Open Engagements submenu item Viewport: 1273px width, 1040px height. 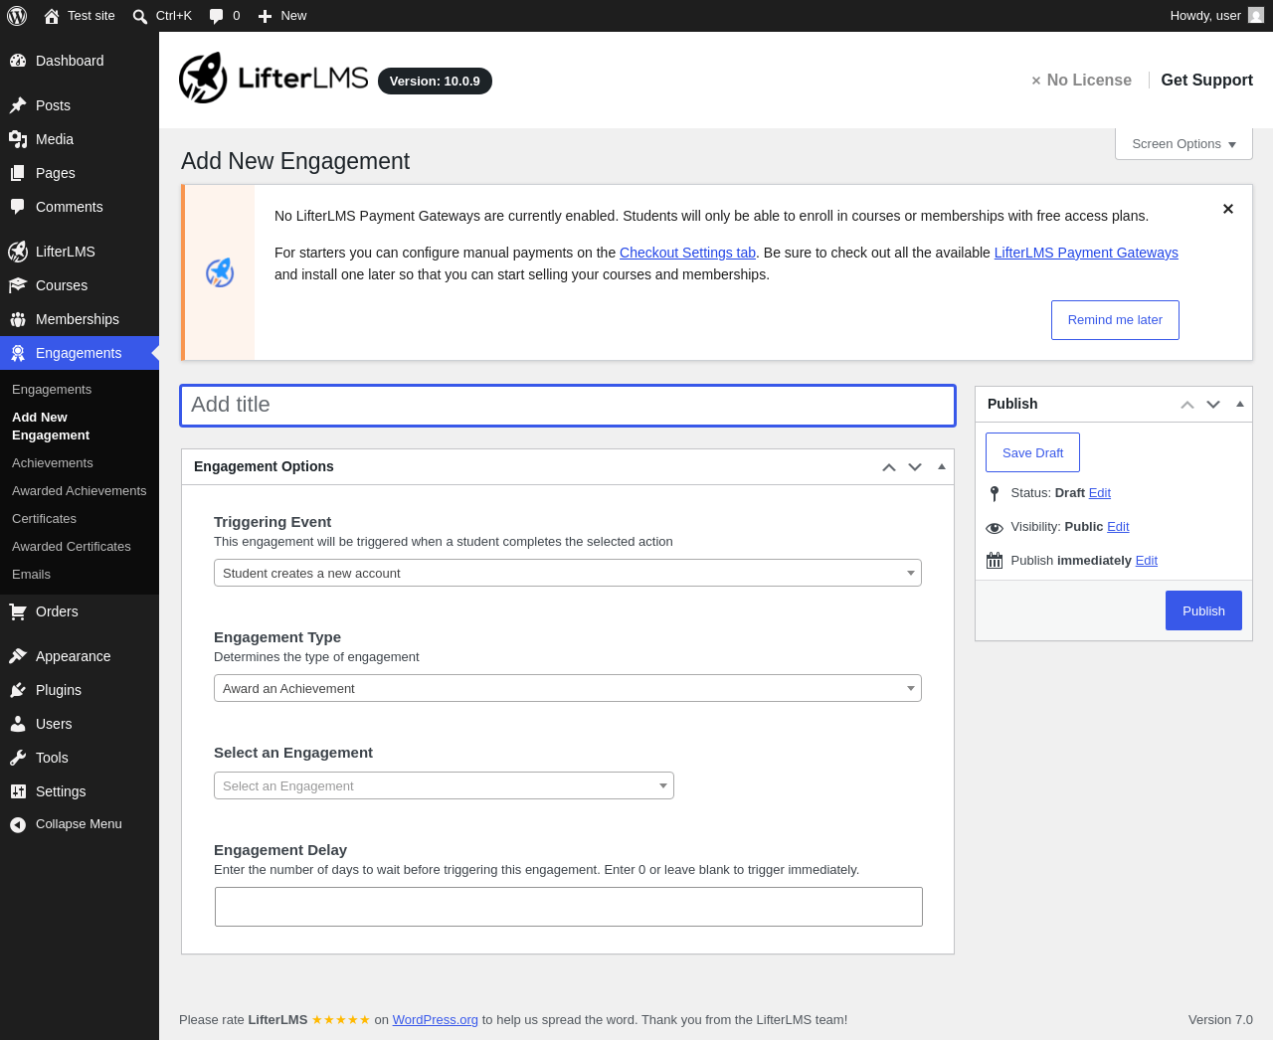(x=52, y=390)
